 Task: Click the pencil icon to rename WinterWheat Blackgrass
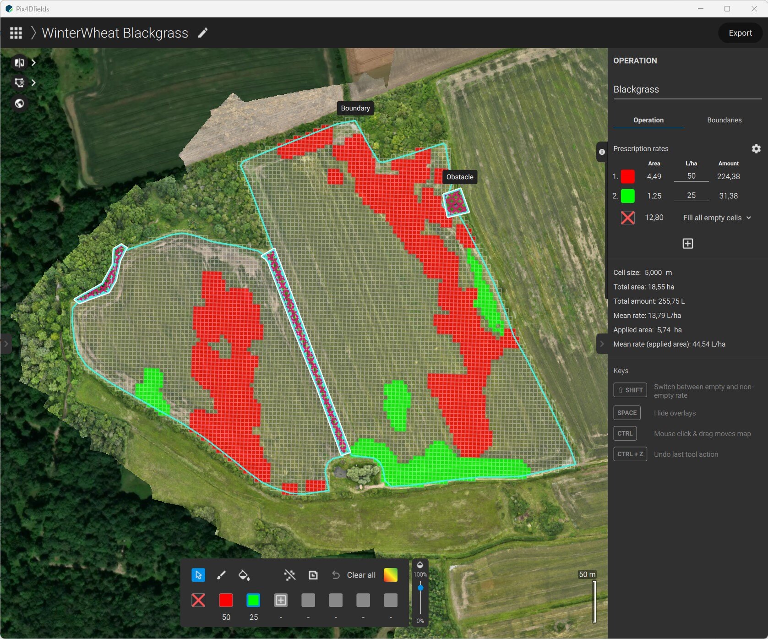pos(203,33)
